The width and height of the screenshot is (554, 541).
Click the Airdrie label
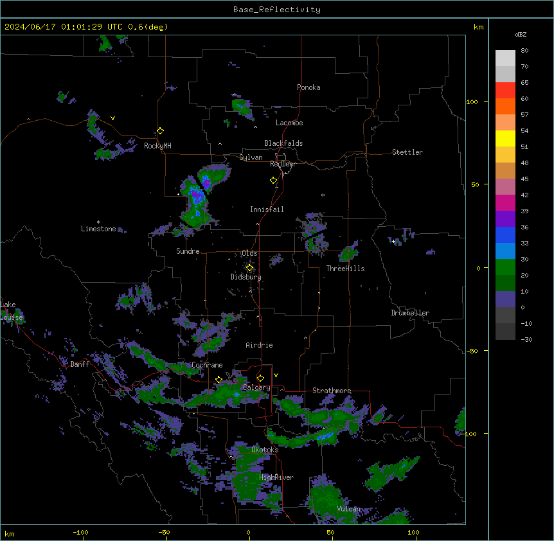[259, 345]
